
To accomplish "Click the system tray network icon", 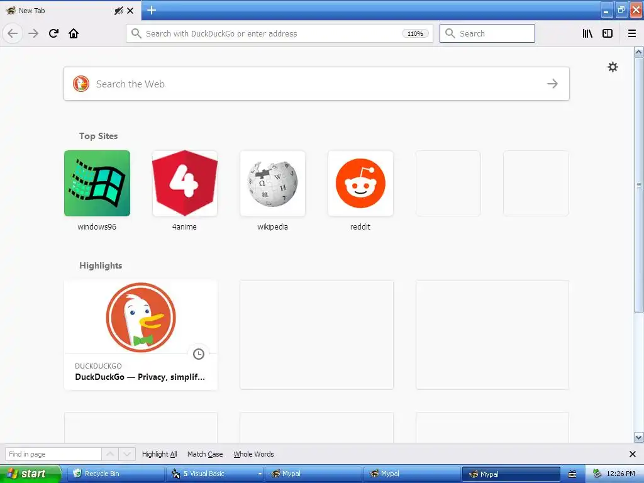I will click(x=597, y=474).
